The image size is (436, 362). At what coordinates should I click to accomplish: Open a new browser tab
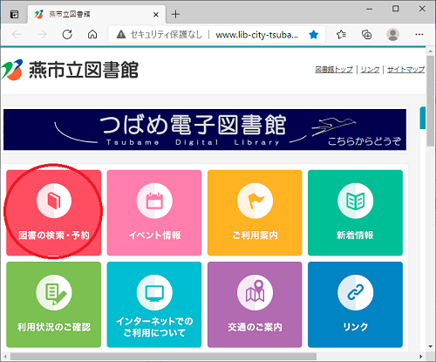coord(175,14)
